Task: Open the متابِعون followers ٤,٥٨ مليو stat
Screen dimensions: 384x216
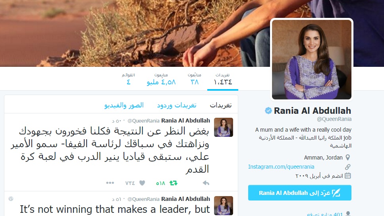Action: [161, 79]
